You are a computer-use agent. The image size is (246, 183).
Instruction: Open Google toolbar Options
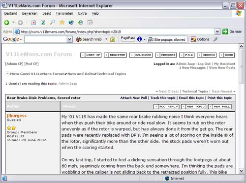pos(200,39)
